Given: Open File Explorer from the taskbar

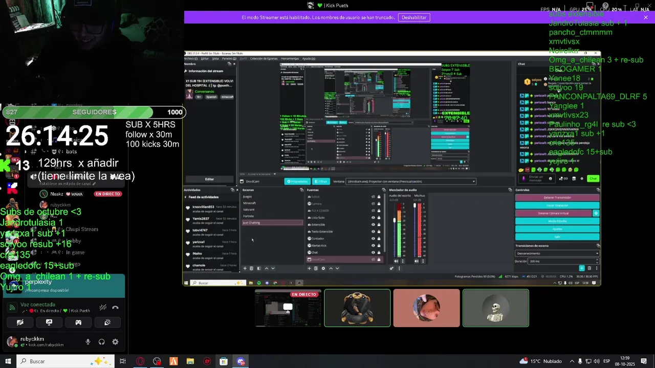Looking at the screenshot, I should click(190, 361).
